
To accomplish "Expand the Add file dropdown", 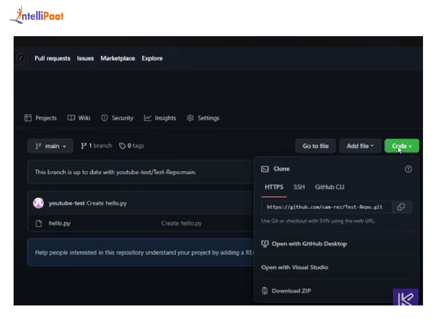I will (360, 146).
